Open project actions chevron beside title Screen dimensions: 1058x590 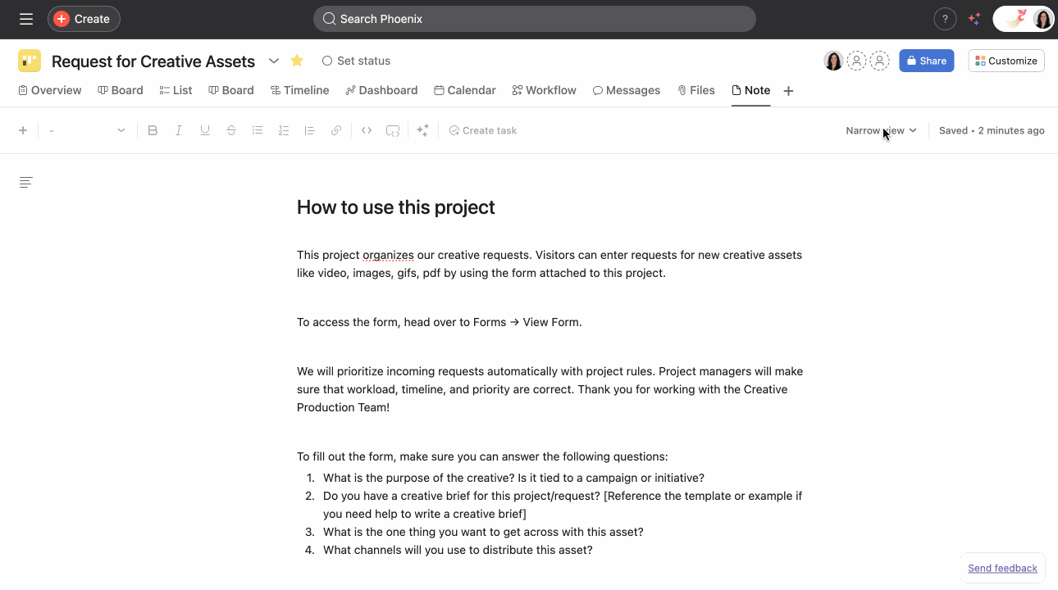point(274,61)
